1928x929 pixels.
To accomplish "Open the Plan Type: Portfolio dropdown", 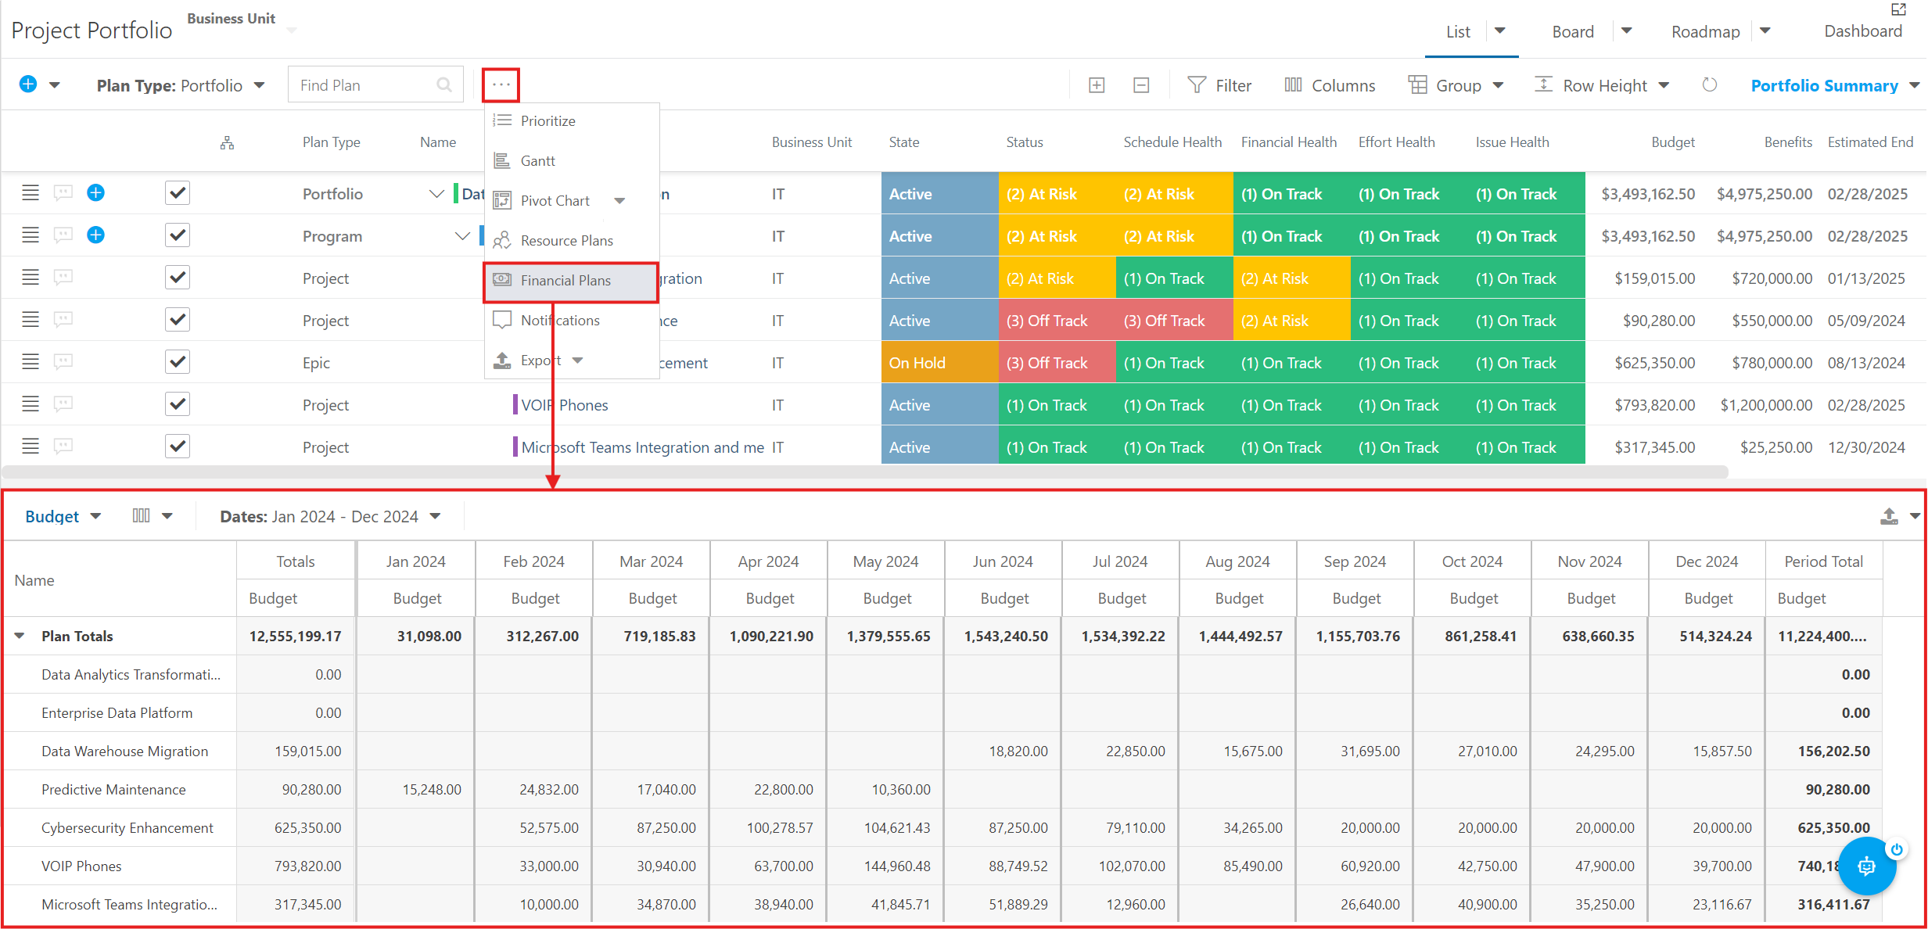I will tap(181, 85).
